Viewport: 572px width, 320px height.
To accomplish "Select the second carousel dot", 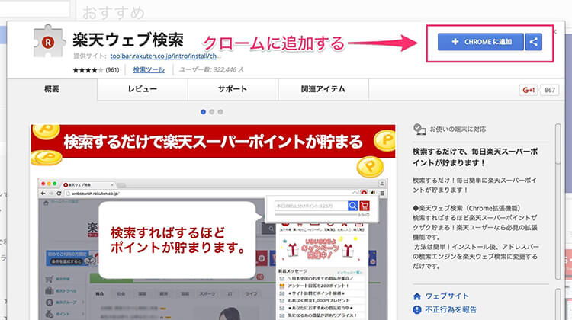I will [211, 112].
